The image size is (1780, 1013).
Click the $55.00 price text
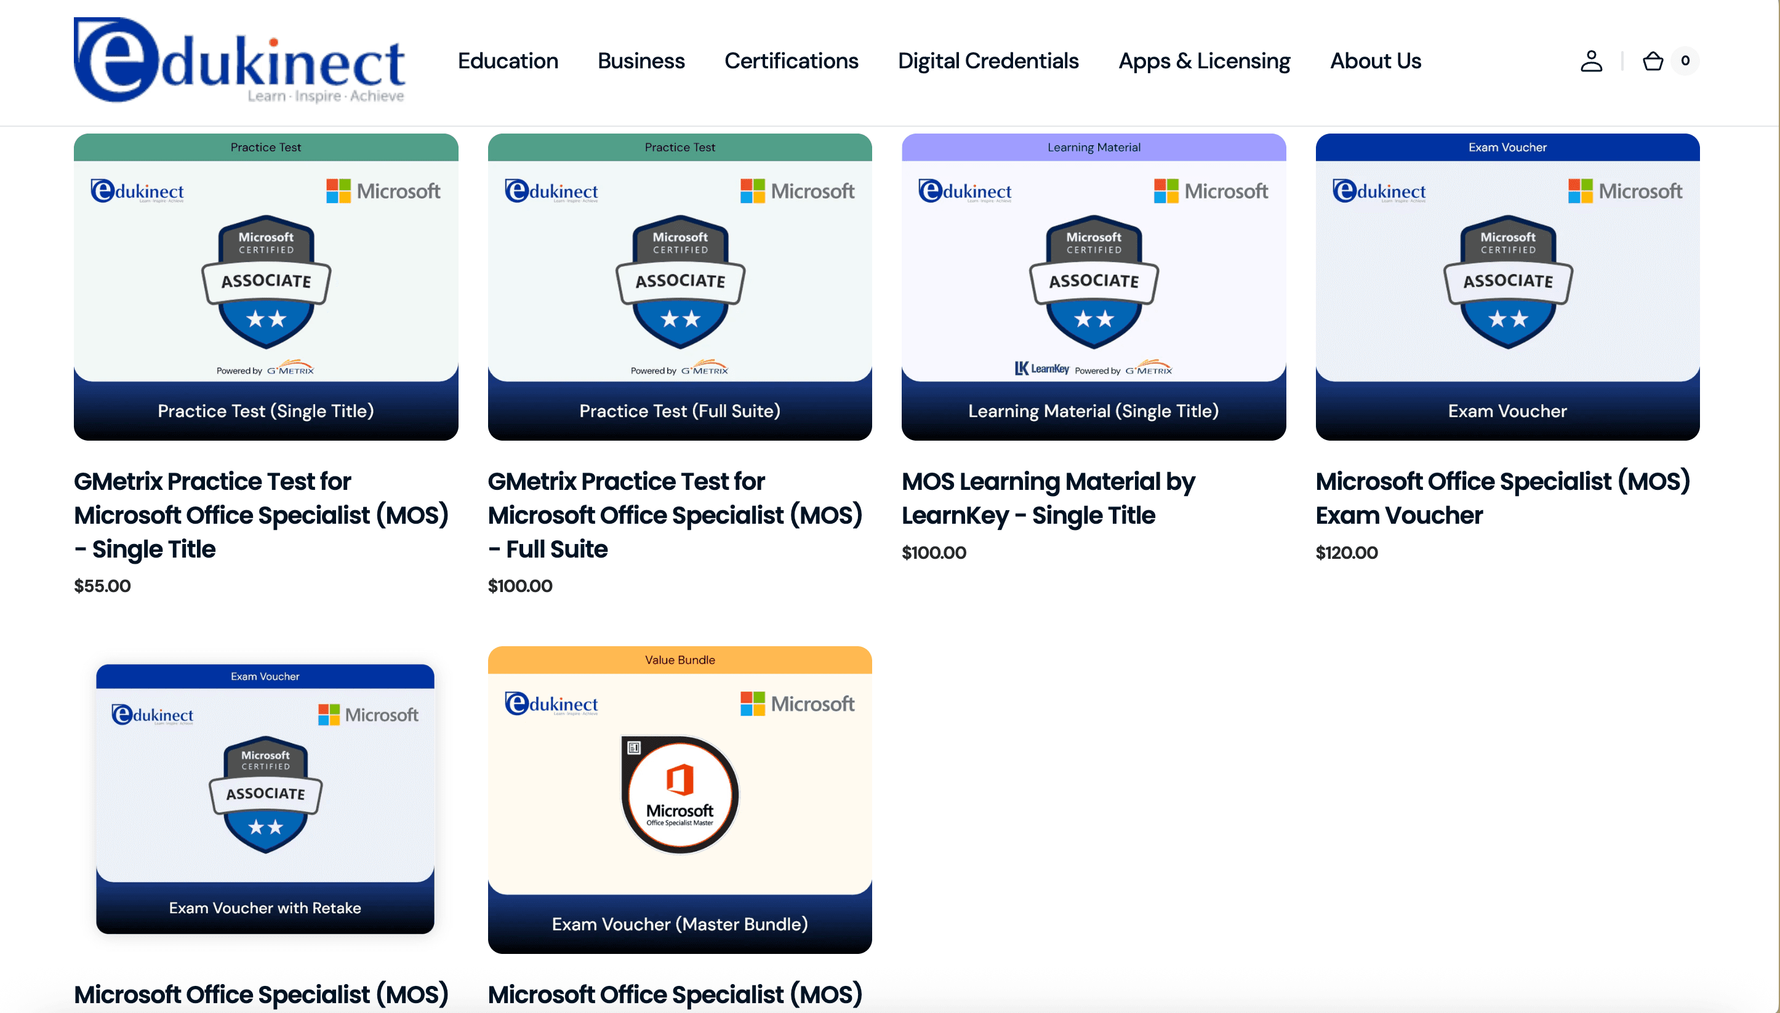pos(102,586)
